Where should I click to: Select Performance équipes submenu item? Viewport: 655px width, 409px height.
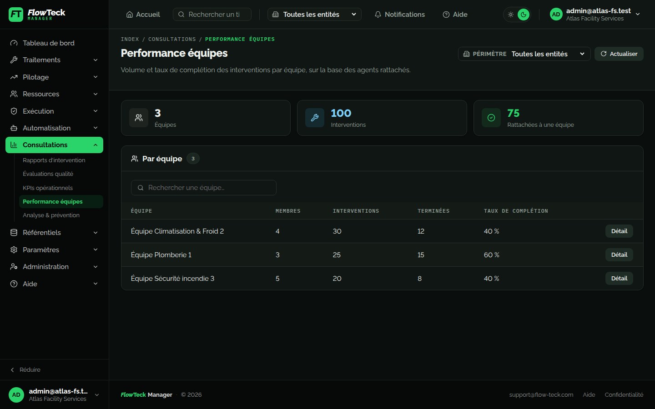[61, 202]
